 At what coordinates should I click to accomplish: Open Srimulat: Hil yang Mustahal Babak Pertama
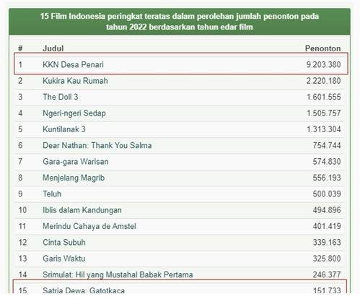point(118,274)
